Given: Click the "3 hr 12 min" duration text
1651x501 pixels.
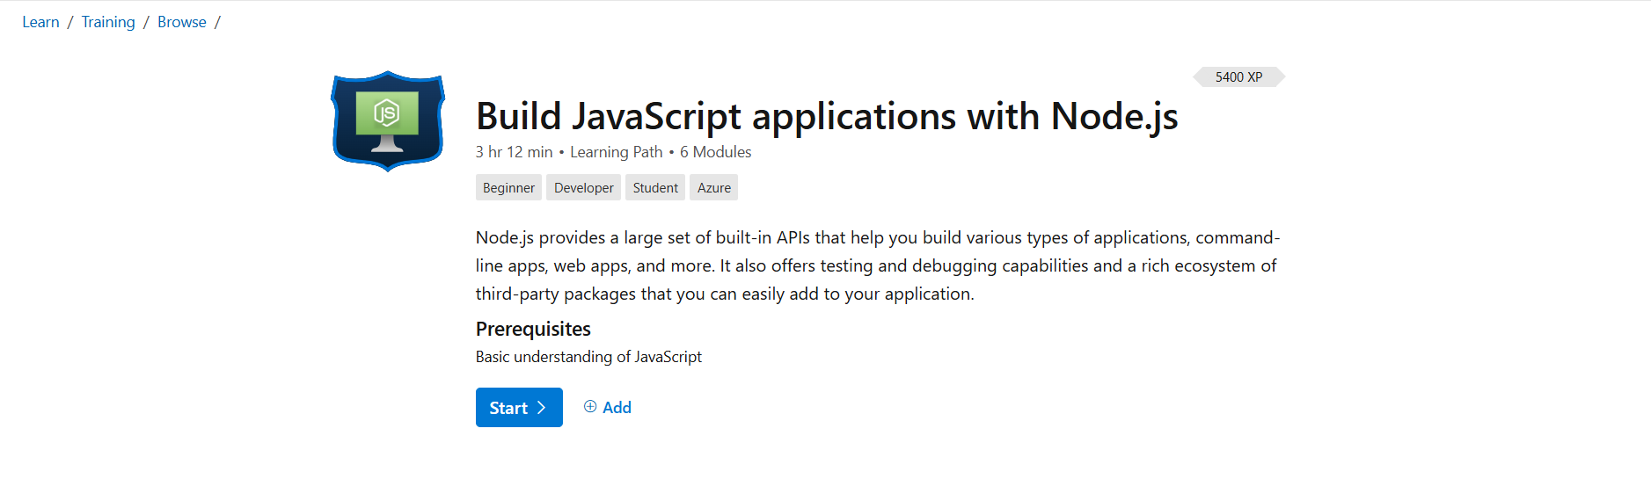Looking at the screenshot, I should pos(514,152).
